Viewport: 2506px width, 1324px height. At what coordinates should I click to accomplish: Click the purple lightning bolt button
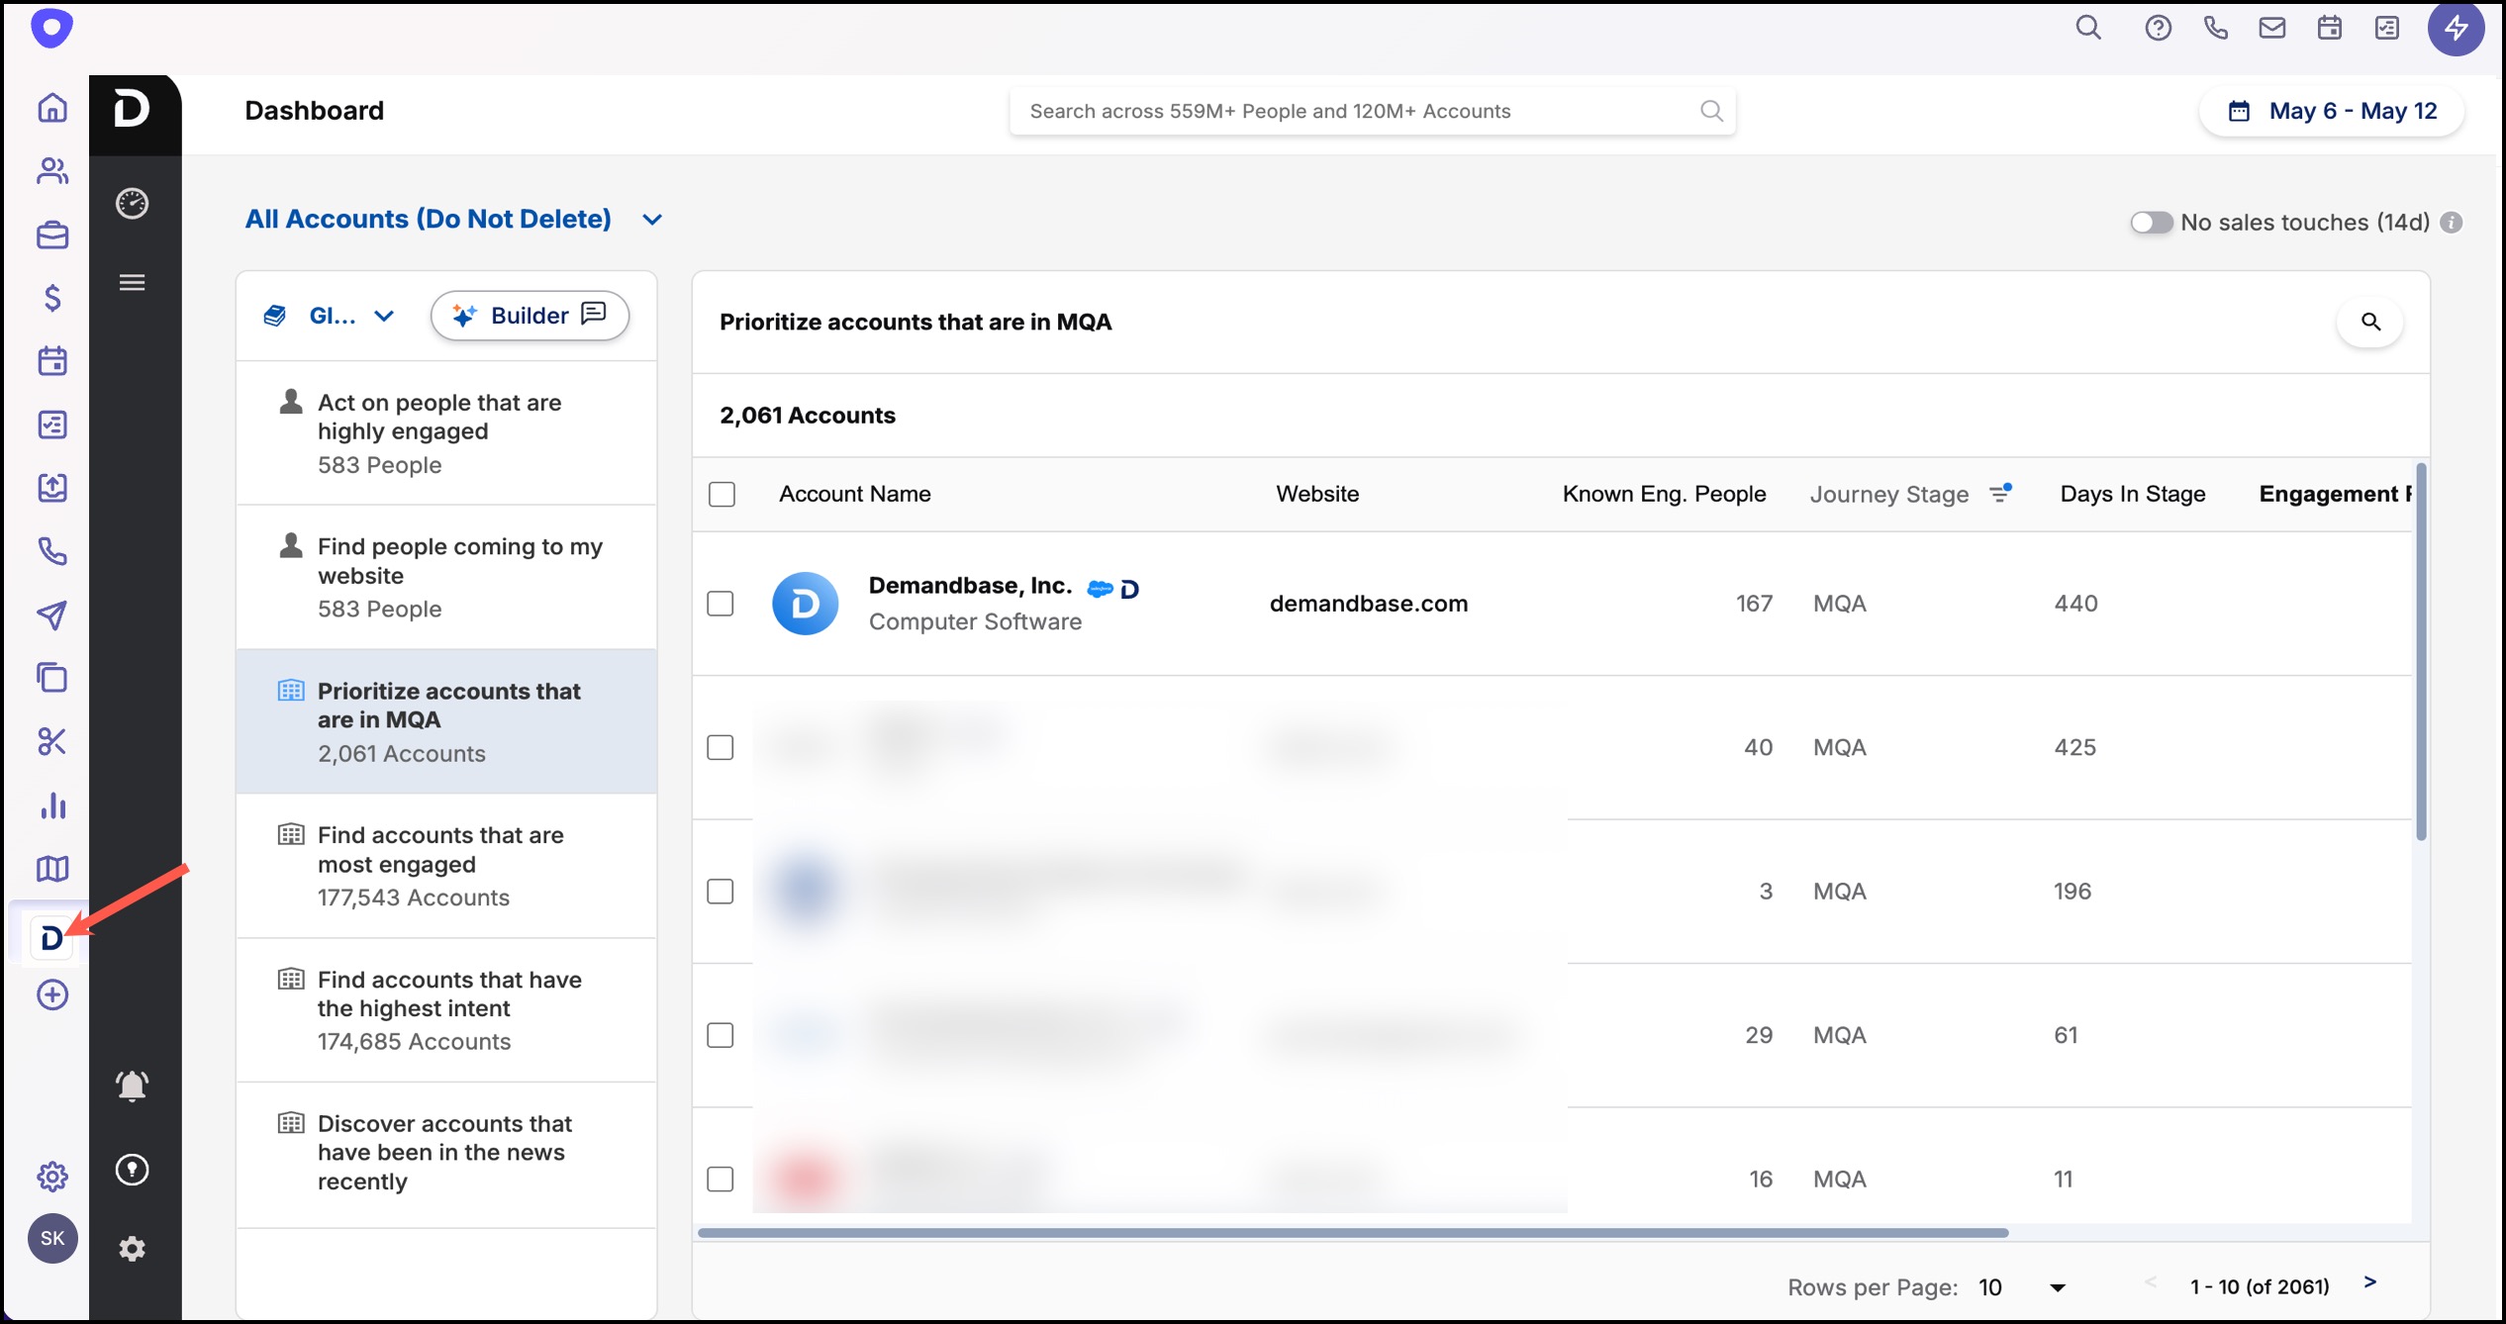(x=2457, y=28)
